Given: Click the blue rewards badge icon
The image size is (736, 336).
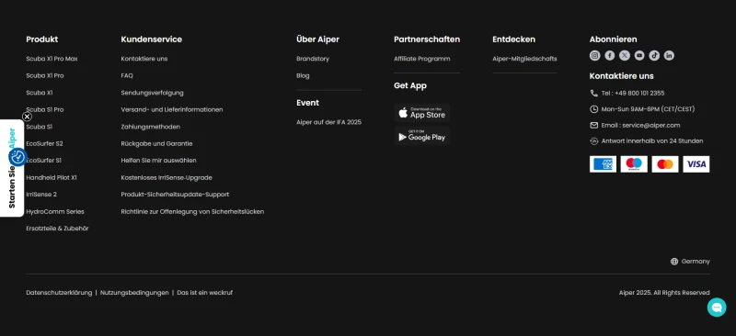Looking at the screenshot, I should tap(17, 157).
